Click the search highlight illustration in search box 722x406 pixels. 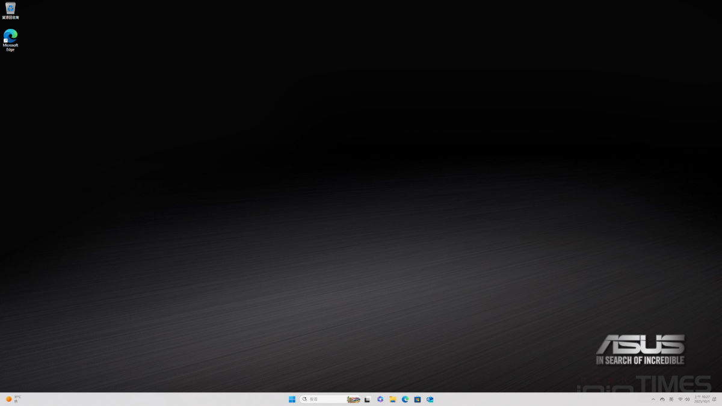[353, 399]
